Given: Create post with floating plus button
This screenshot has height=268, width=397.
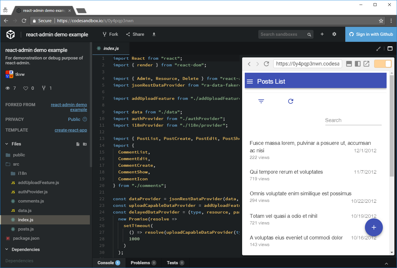Looking at the screenshot, I should click(374, 227).
